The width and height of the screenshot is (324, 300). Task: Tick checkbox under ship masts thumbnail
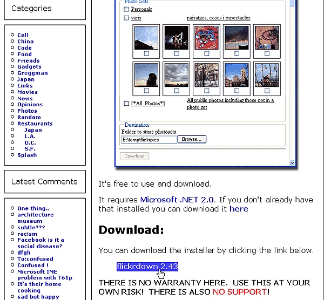pos(267,91)
